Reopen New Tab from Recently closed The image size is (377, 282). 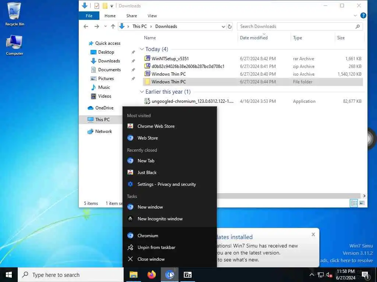[x=169, y=161]
